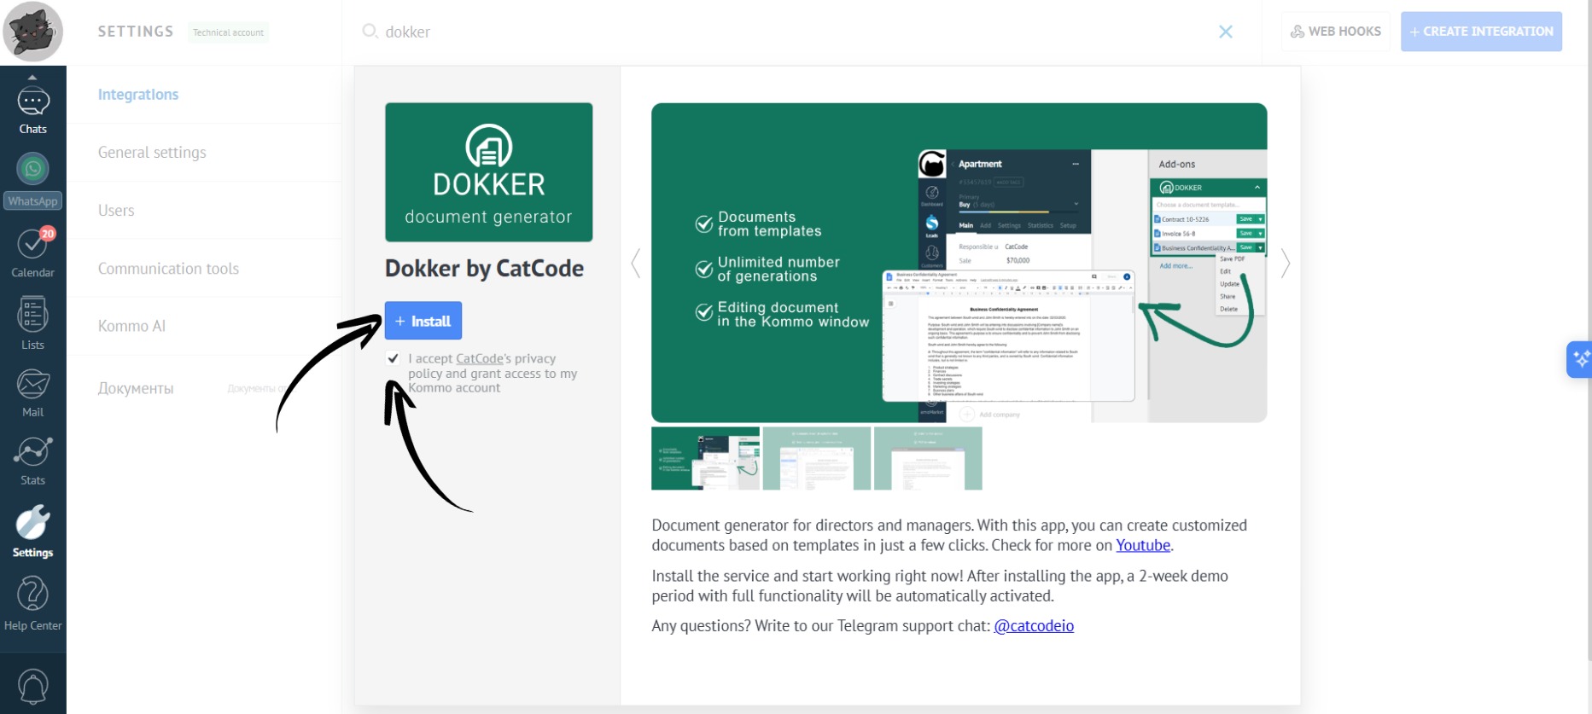This screenshot has width=1592, height=714.
Task: Select the General settings menu item
Action: point(152,153)
